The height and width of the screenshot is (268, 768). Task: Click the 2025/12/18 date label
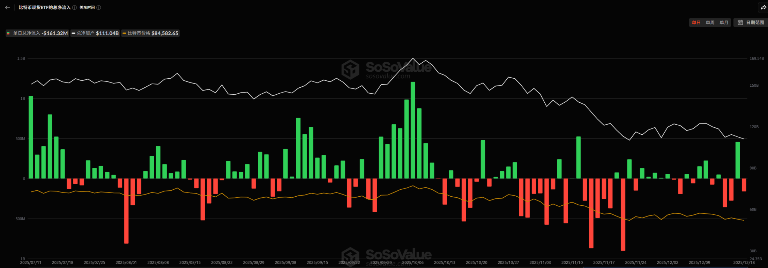tap(744, 262)
